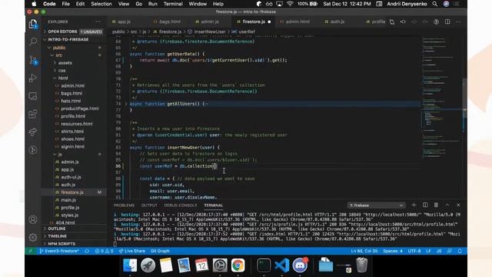
Task: Open signin.html in the file tree
Action: pos(72,147)
